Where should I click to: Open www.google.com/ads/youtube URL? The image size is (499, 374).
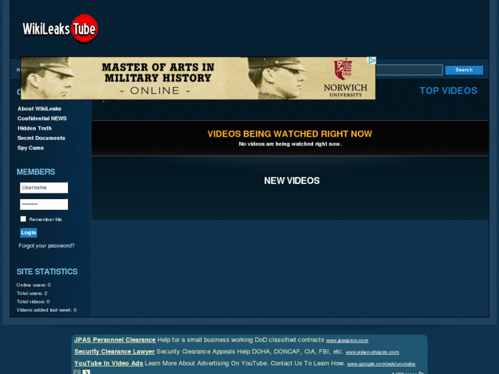[x=381, y=364]
